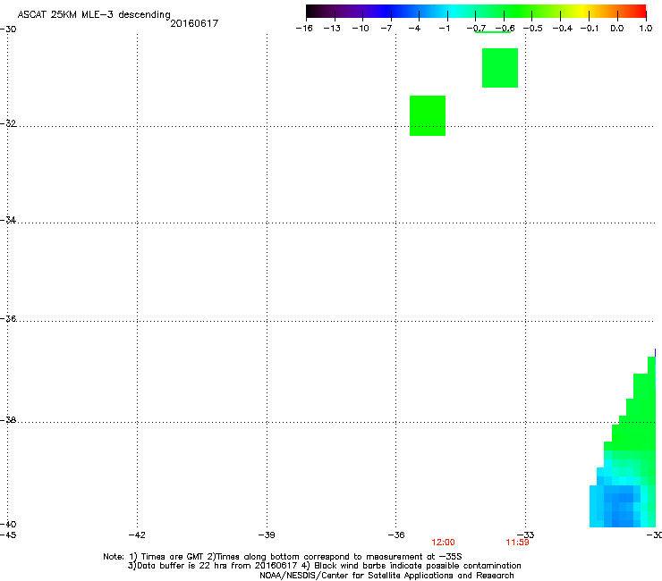The image size is (662, 581).
Task: Click the "0.0" color bar label
Action: 617,29
